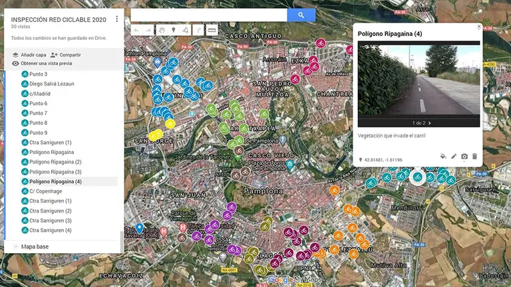Select the add marker tool
511x287 pixels.
pos(174,31)
